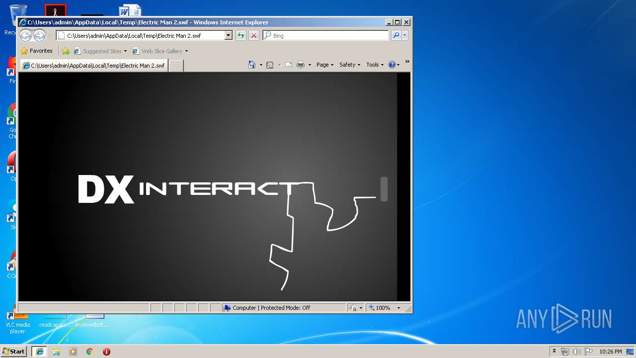The image size is (636, 358).
Task: Open the Suggested Sites link
Action: (x=97, y=51)
